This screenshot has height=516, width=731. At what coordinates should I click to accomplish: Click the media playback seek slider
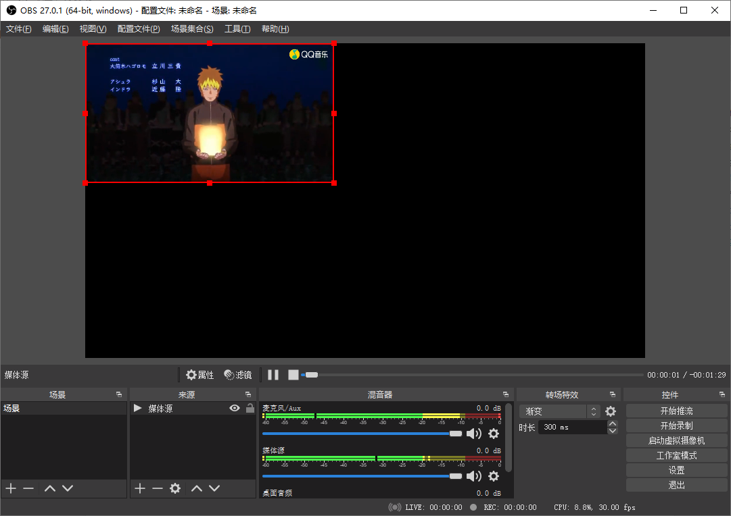click(x=473, y=375)
